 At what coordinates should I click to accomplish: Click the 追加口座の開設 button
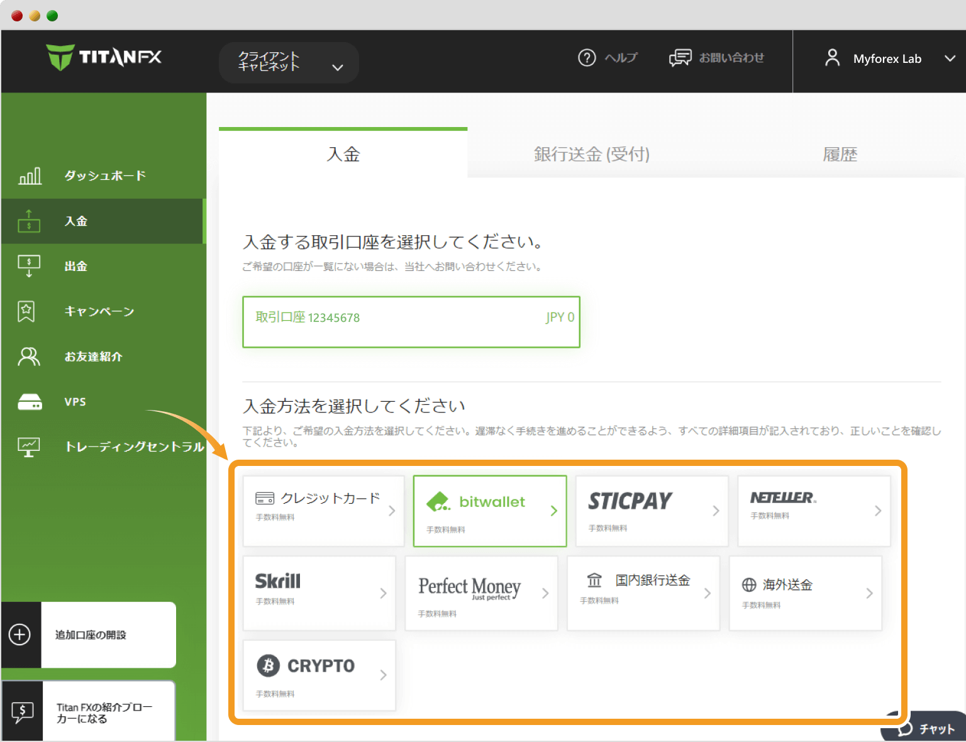[x=89, y=635]
